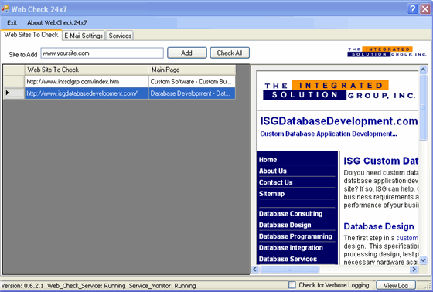433x292 pixels.
Task: Click preview vertical scrollbar down arrow
Action: pos(423,260)
